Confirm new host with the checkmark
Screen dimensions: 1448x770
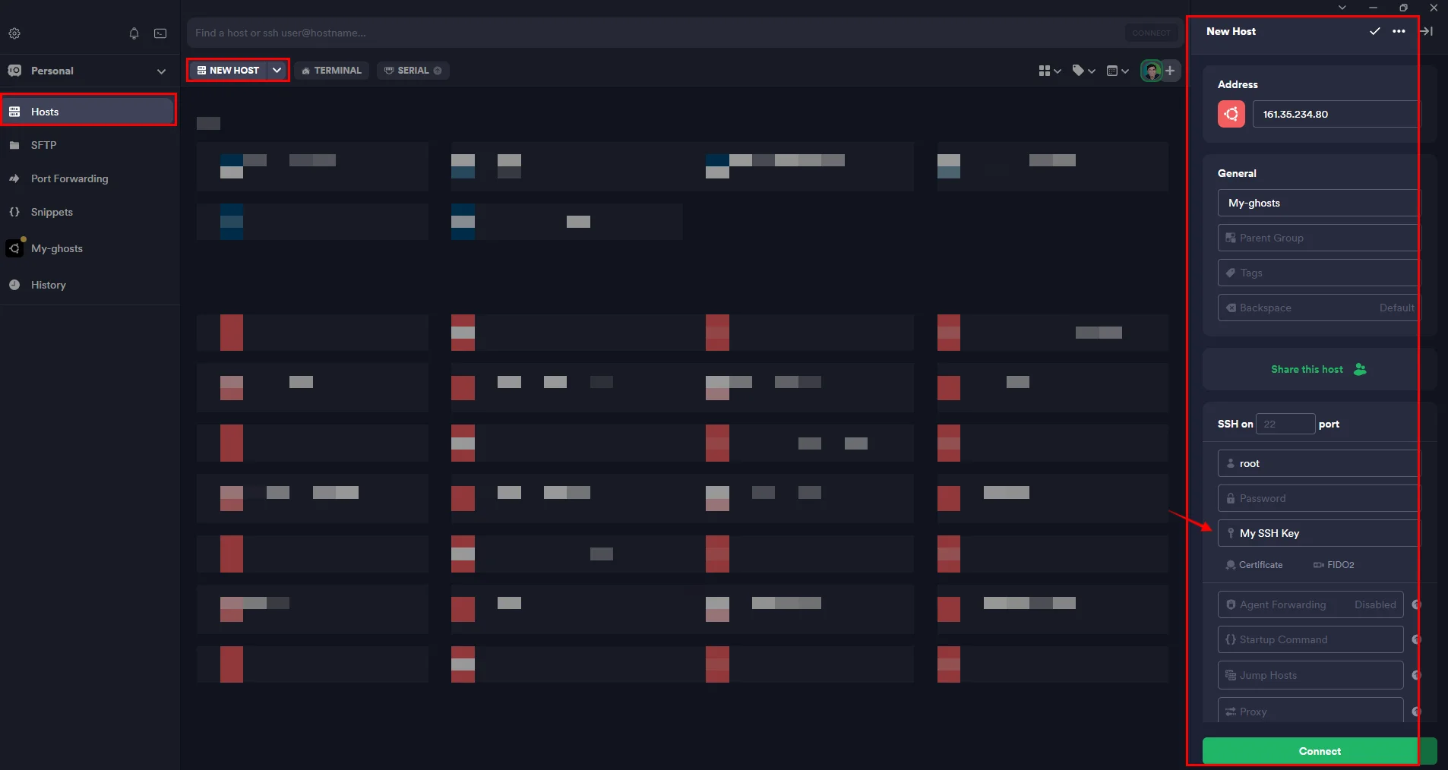1374,32
